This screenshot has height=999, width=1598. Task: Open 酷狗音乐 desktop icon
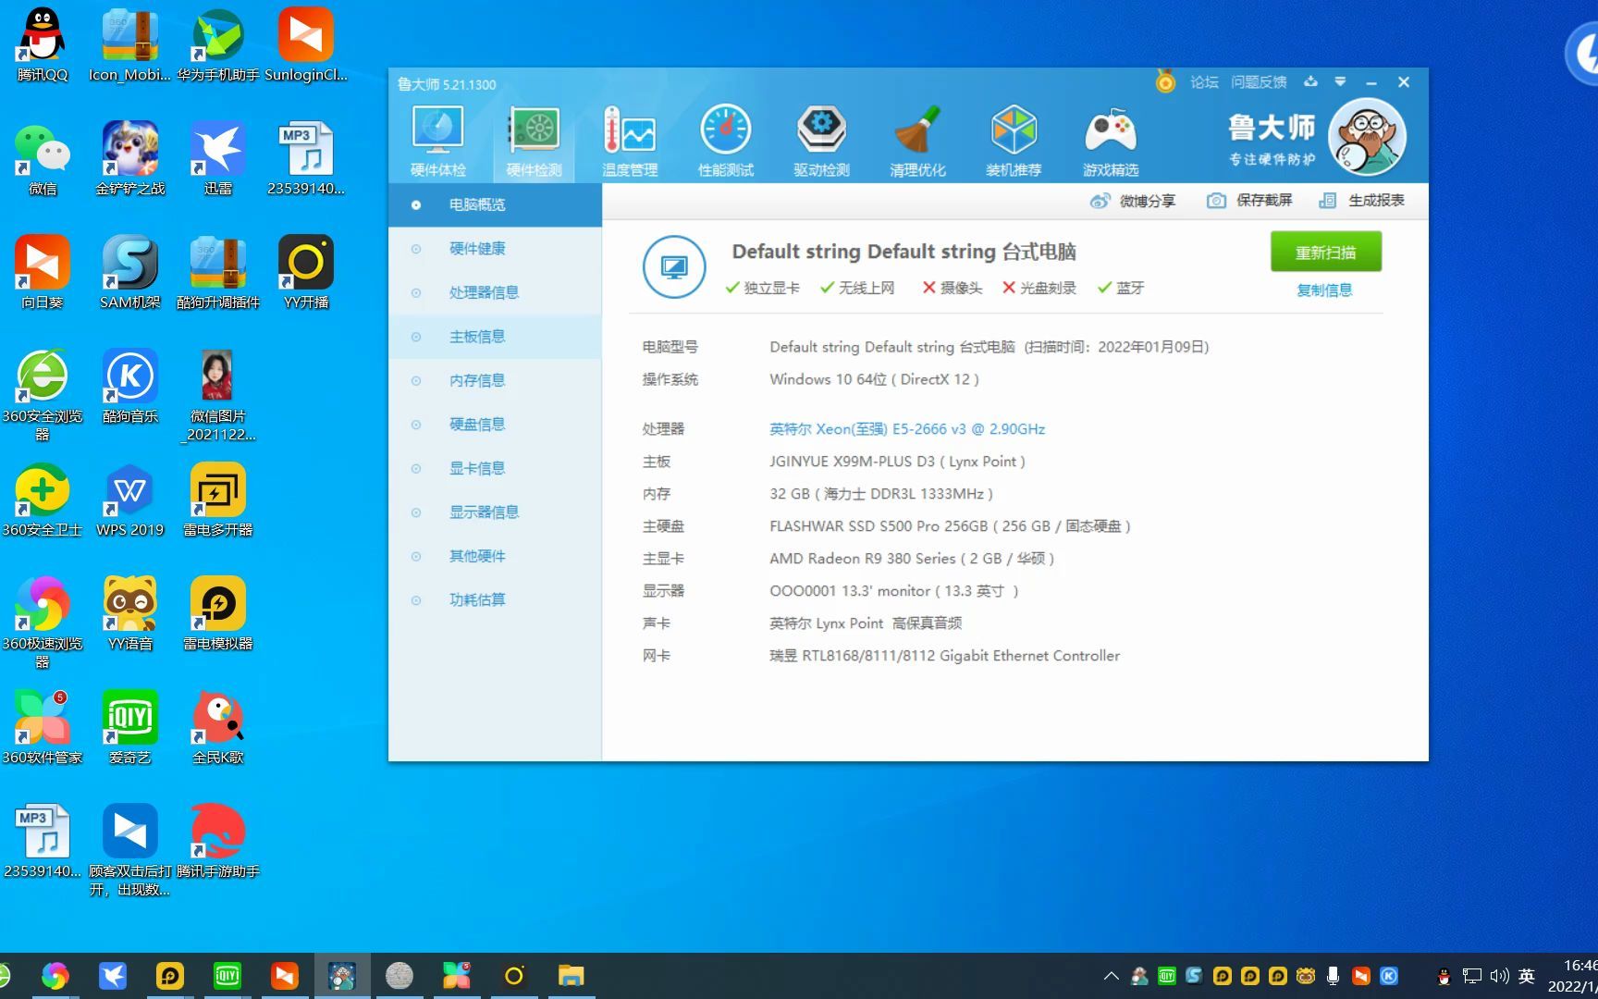(130, 386)
